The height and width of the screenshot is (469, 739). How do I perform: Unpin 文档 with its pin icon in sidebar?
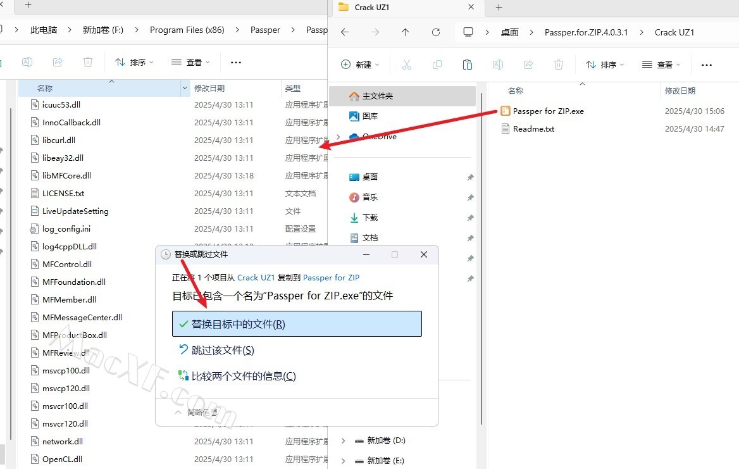coord(470,238)
